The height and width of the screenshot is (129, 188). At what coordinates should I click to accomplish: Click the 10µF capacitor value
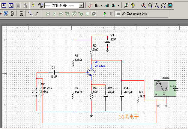[x=54, y=77]
